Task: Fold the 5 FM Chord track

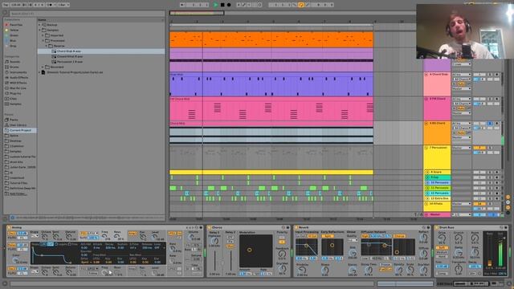Action: 426,99
